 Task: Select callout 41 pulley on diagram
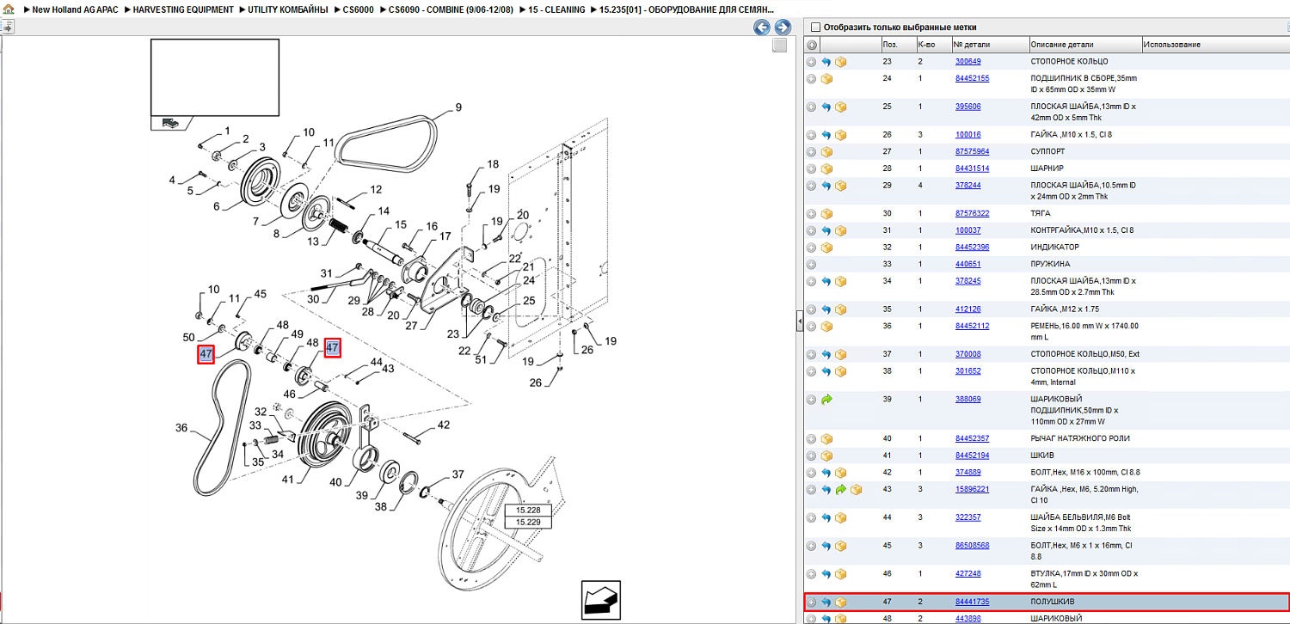point(287,479)
